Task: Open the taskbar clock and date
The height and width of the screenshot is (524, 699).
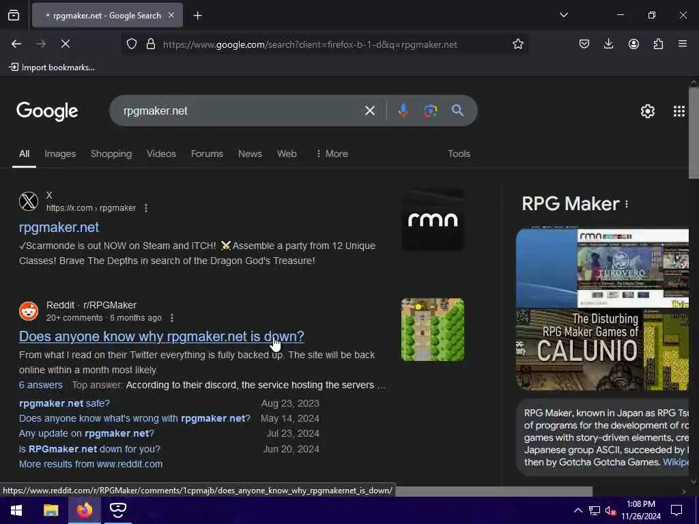Action: (640, 510)
